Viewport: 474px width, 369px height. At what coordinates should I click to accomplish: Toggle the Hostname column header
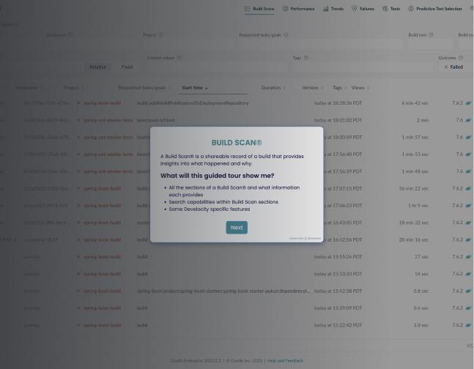(x=29, y=88)
